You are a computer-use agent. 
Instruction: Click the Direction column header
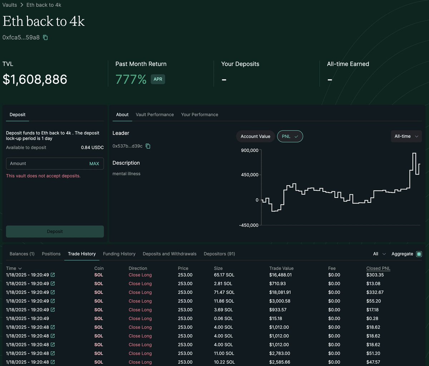tap(138, 268)
